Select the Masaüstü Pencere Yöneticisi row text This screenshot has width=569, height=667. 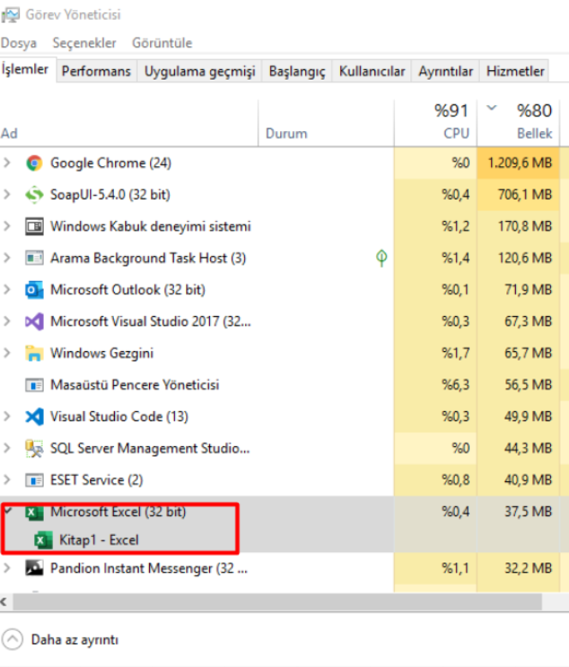tap(135, 385)
